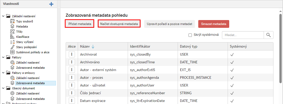The width and height of the screenshot is (283, 104).
Task: Click the Systémové pohledy a akce eye icon
Action: [x=12, y=52]
